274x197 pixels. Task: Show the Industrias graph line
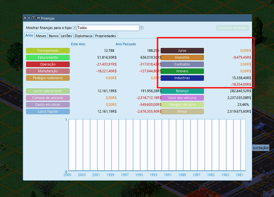[182, 78]
